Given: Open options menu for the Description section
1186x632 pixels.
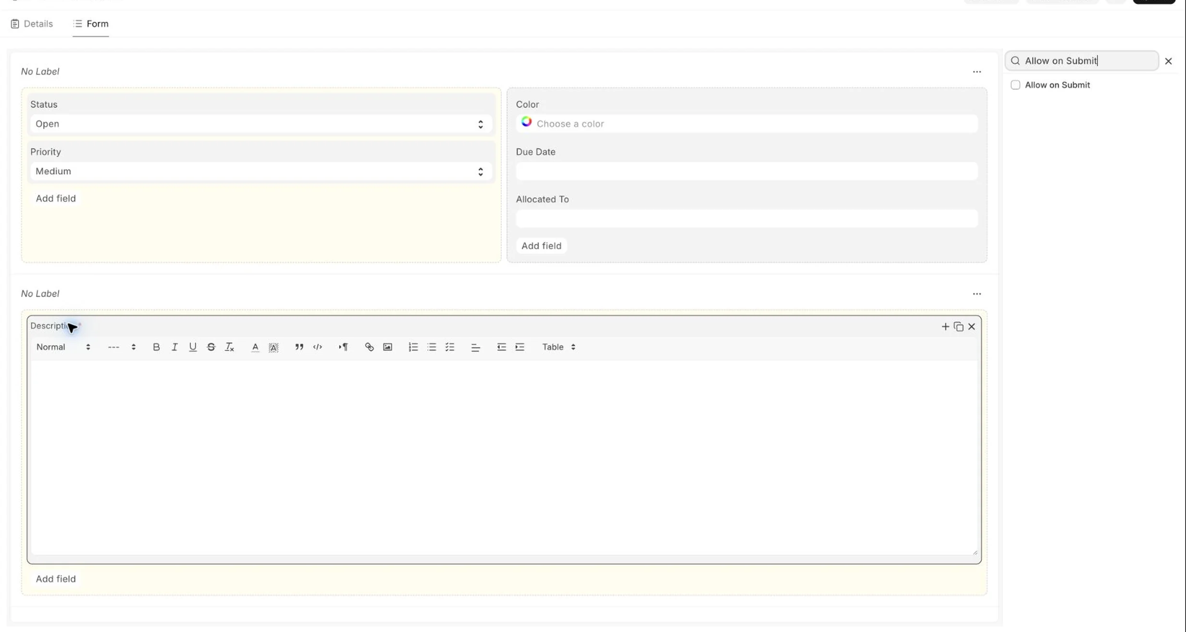Looking at the screenshot, I should [x=977, y=293].
